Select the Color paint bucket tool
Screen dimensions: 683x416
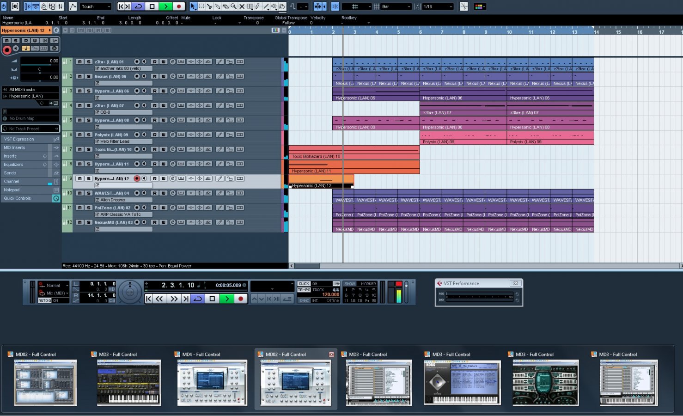tap(282, 6)
